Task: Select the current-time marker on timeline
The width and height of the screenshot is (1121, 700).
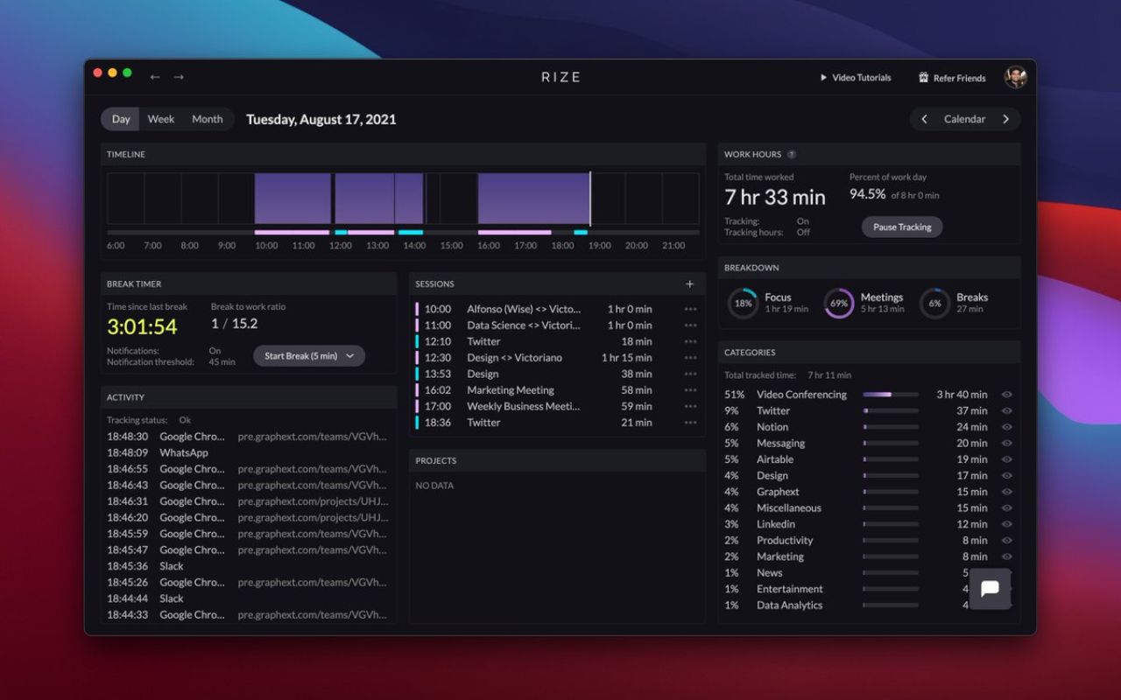Action: [590, 199]
